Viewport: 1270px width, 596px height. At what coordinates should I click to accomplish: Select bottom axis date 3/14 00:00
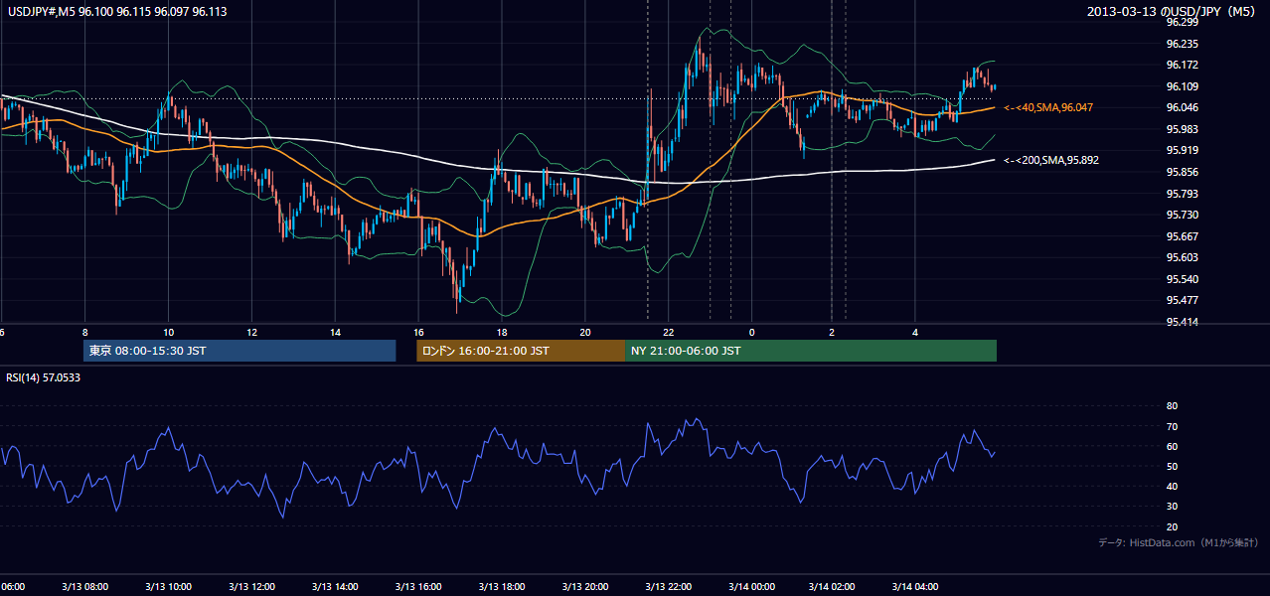pyautogui.click(x=751, y=587)
